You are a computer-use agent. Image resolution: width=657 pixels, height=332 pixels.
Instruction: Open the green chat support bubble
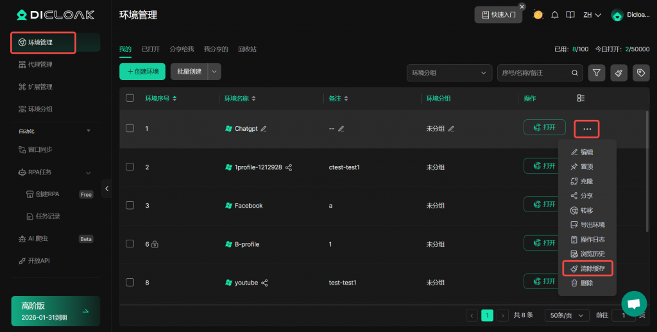coord(633,304)
